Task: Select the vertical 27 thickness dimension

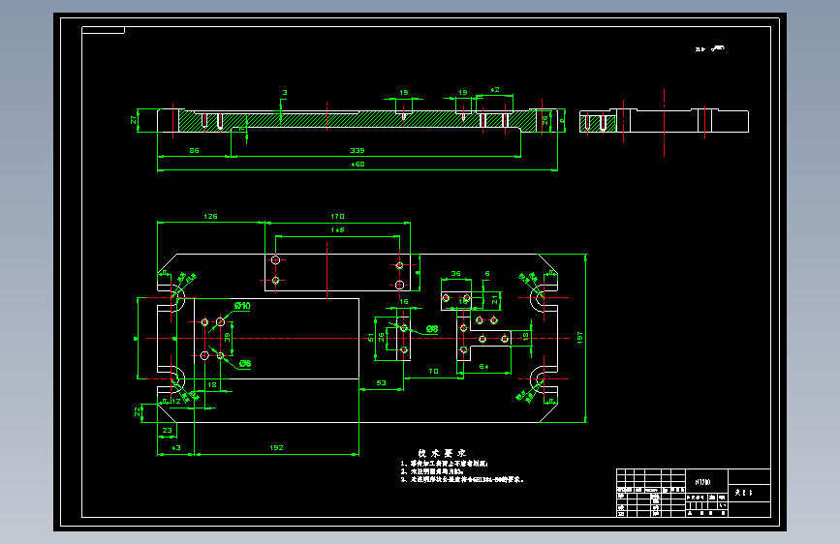Action: tap(134, 120)
